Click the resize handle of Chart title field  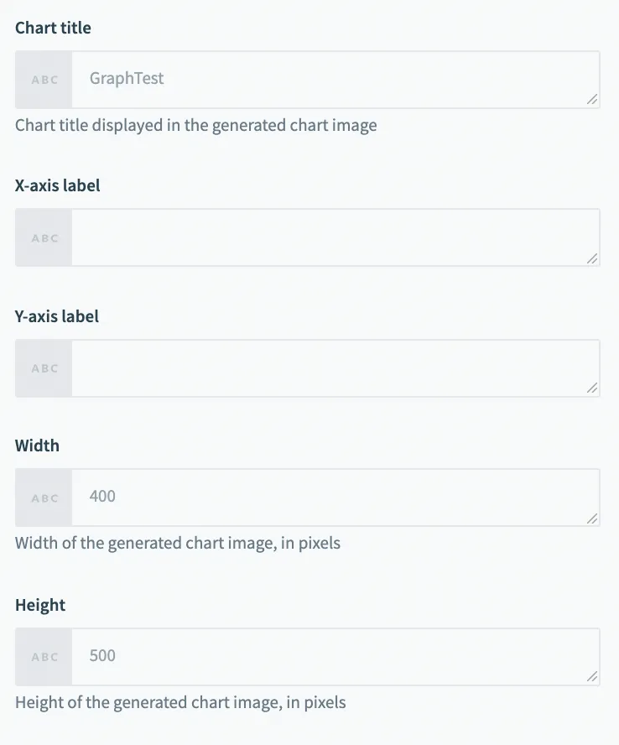[592, 100]
